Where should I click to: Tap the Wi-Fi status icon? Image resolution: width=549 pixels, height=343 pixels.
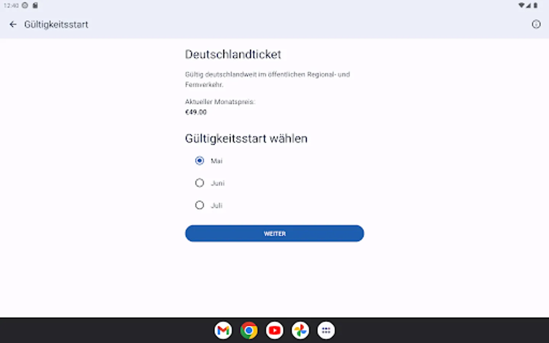click(x=521, y=5)
